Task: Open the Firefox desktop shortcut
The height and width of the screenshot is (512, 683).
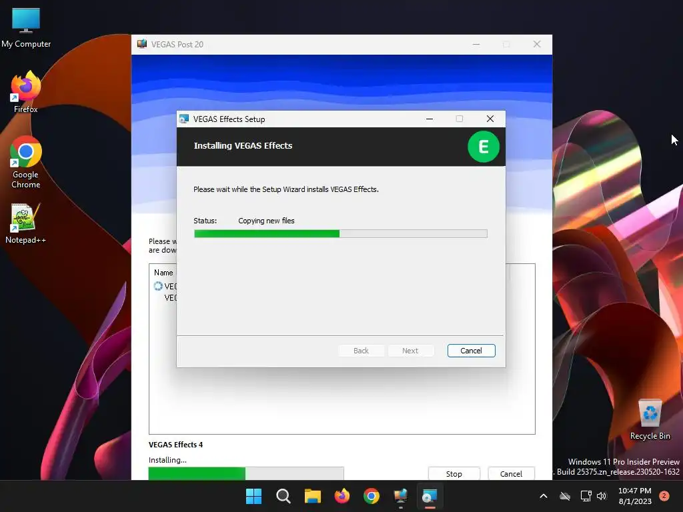Action: coord(26,92)
